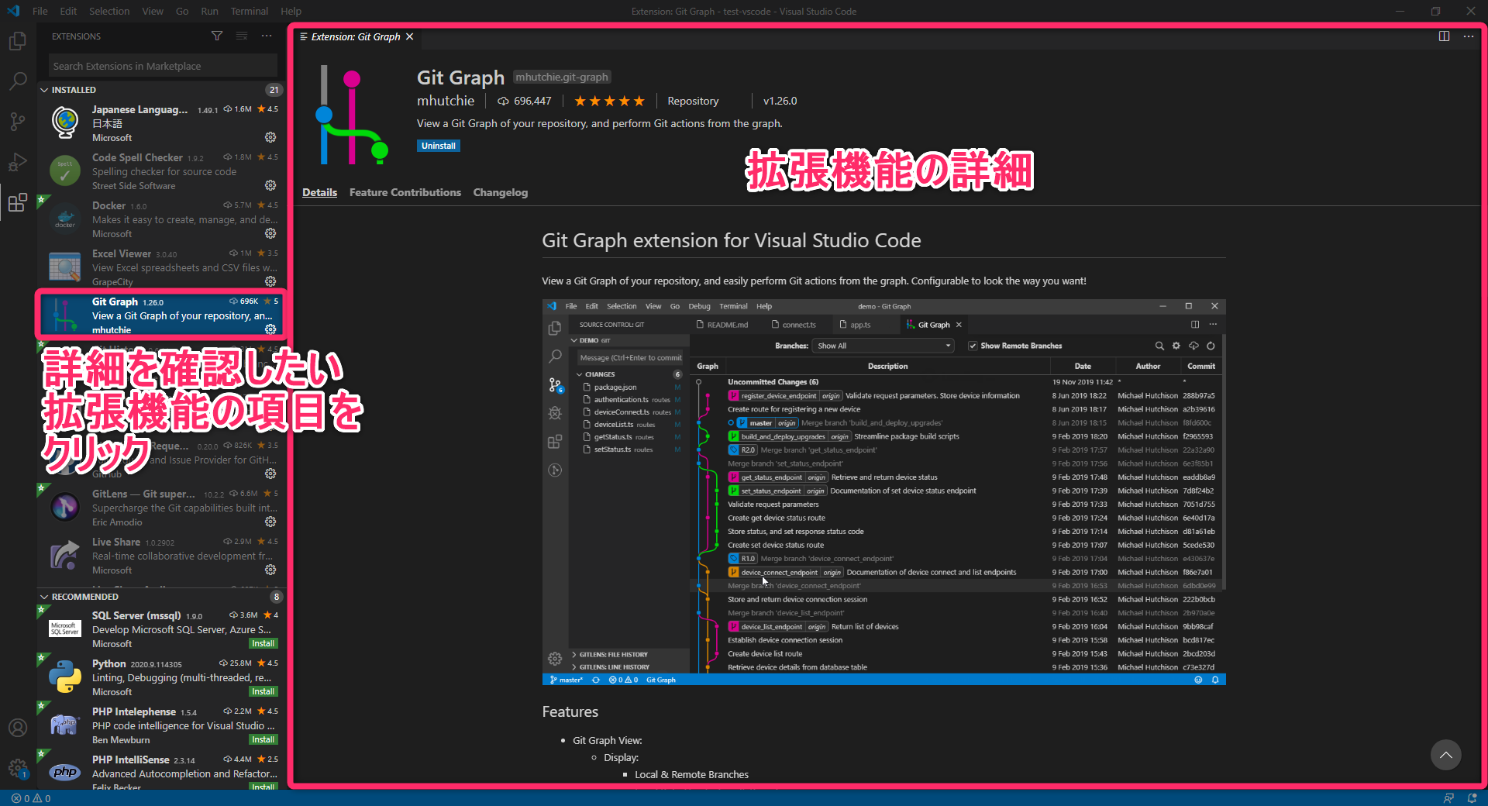Open manage gear for Japanese Language Pack
Screen dimensions: 1488x806
pos(270,137)
